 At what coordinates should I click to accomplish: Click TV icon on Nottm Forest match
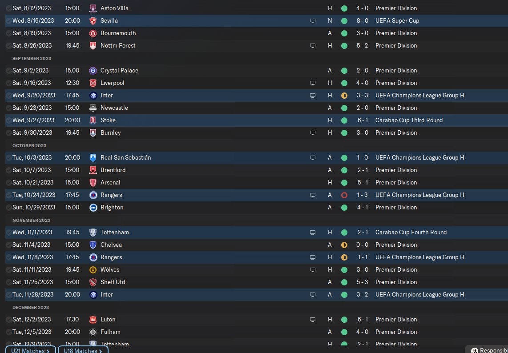pos(313,45)
